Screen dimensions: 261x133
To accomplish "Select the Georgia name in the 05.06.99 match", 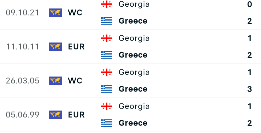I will (x=134, y=106).
